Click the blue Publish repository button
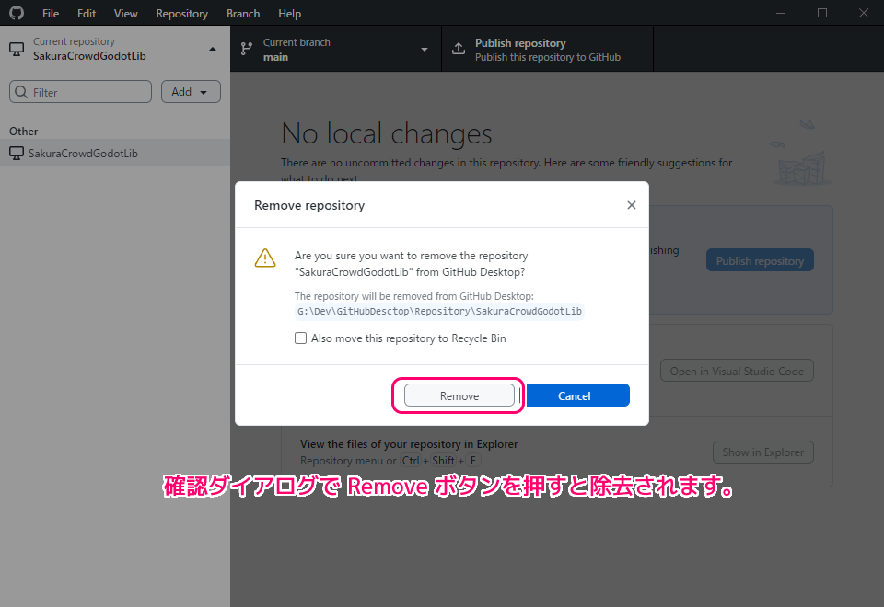This screenshot has height=607, width=884. [760, 260]
